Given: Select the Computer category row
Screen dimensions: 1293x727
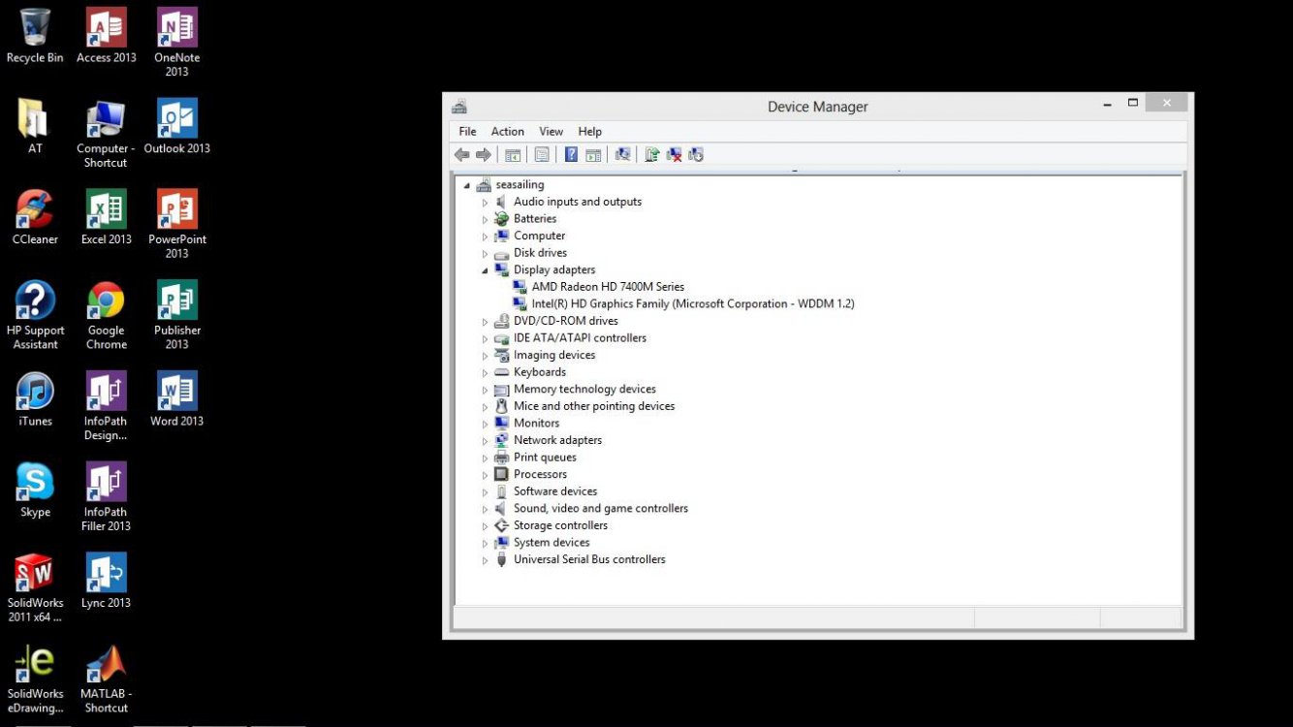Looking at the screenshot, I should pos(539,236).
